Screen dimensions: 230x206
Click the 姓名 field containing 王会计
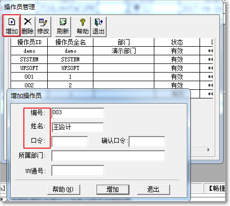click(78, 127)
